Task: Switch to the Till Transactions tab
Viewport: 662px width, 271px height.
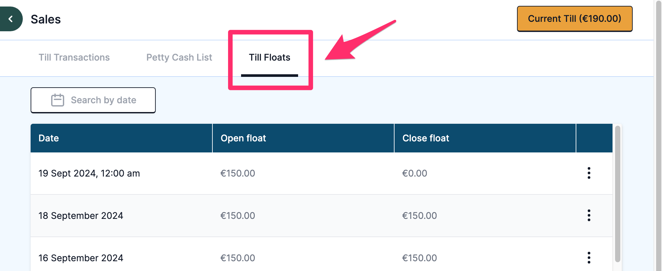Action: coord(74,57)
